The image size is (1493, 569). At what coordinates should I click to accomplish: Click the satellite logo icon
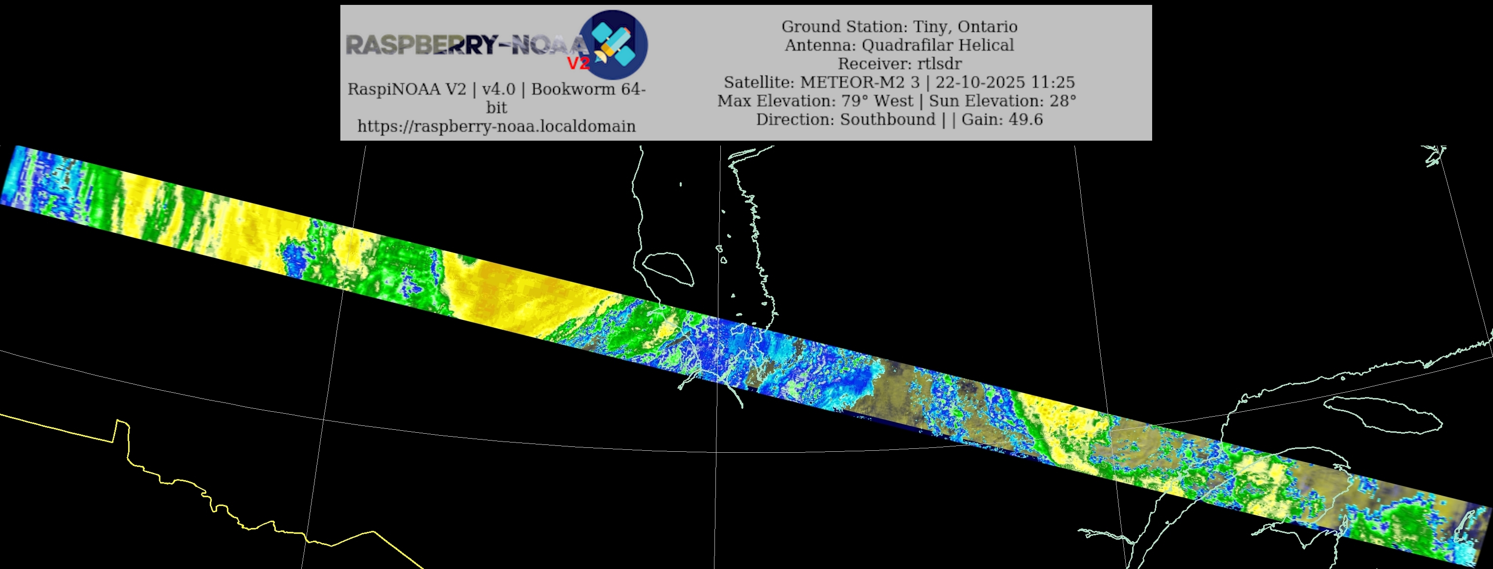(614, 44)
